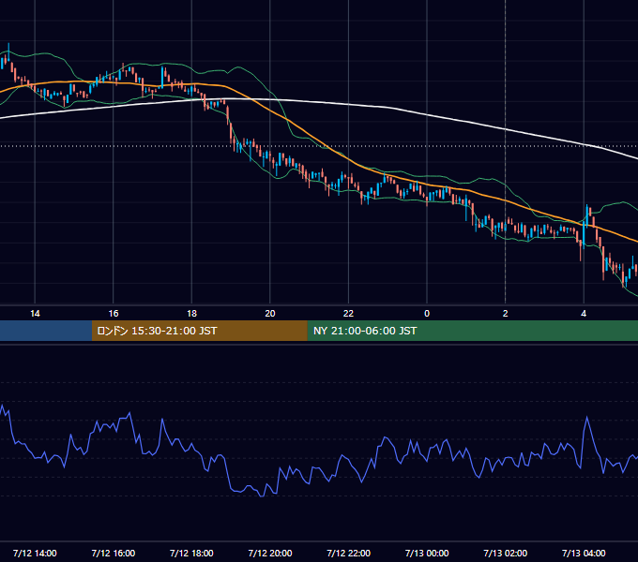This screenshot has height=562, width=638.
Task: Click the 7/12 20:00 time label
Action: pyautogui.click(x=270, y=553)
